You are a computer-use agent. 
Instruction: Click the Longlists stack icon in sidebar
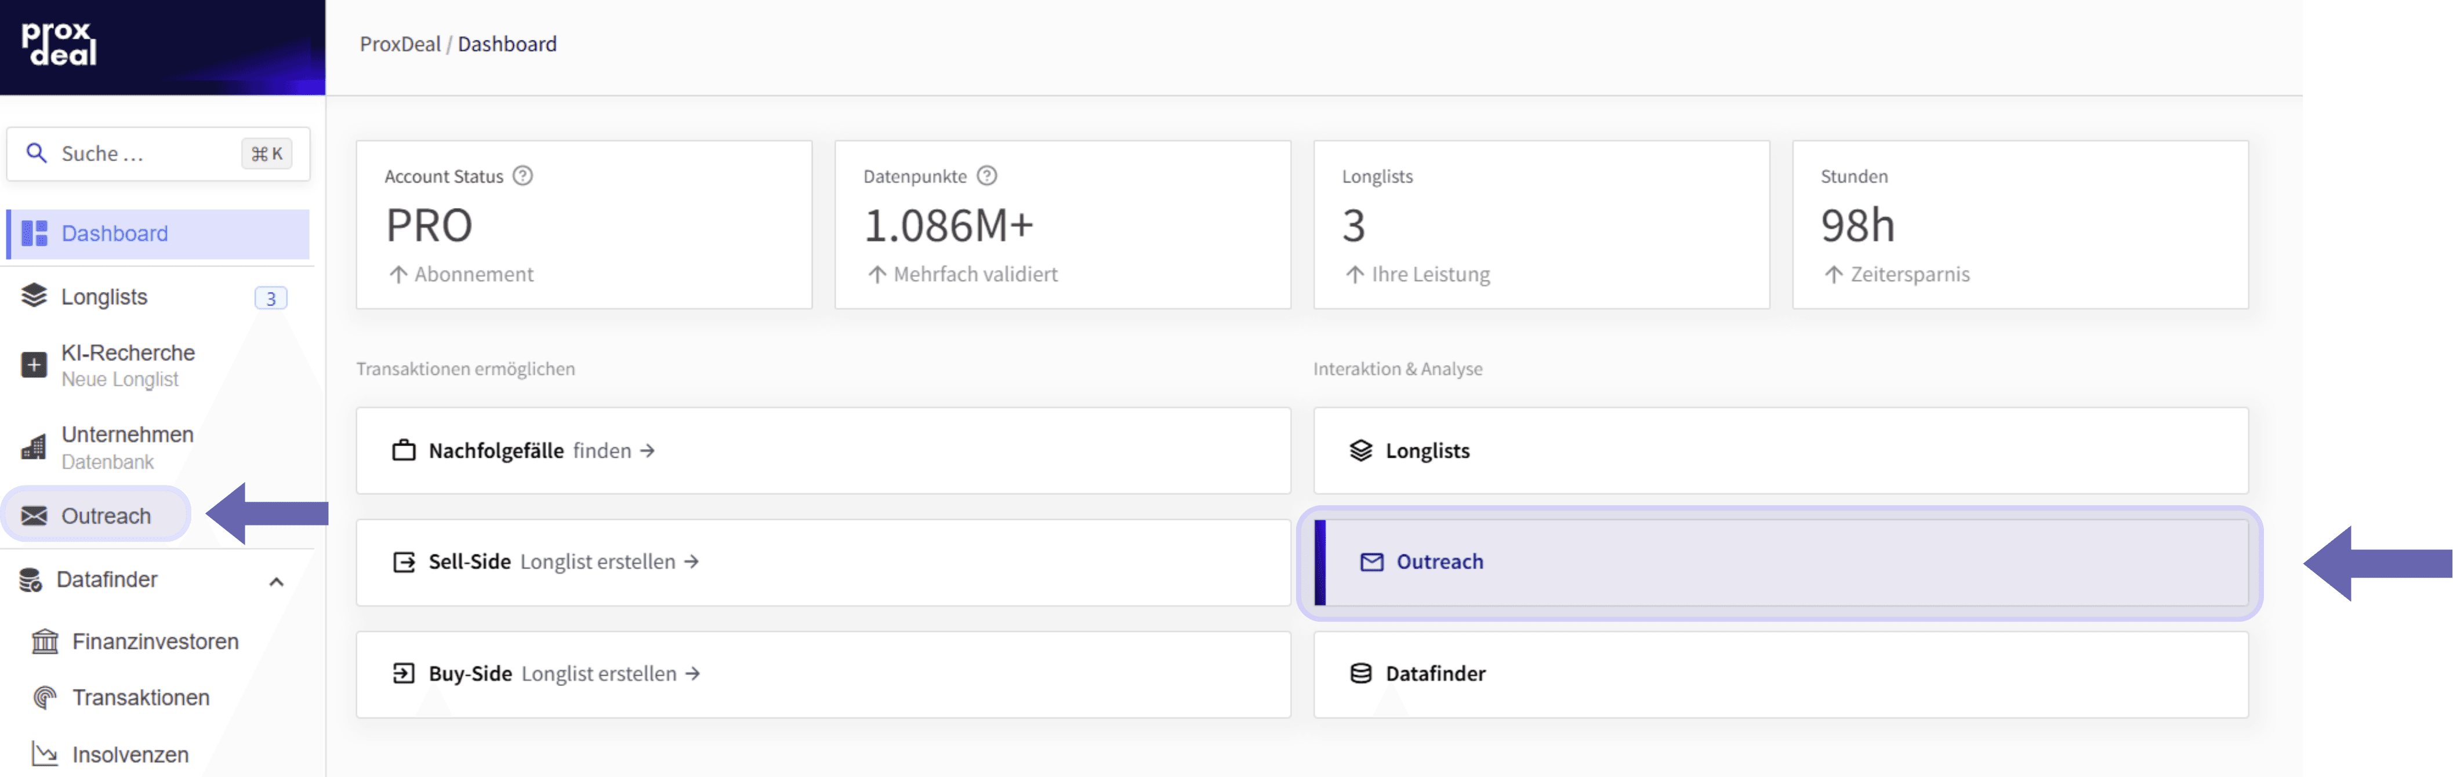(x=34, y=297)
